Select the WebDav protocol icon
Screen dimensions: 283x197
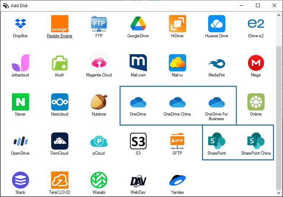138,180
